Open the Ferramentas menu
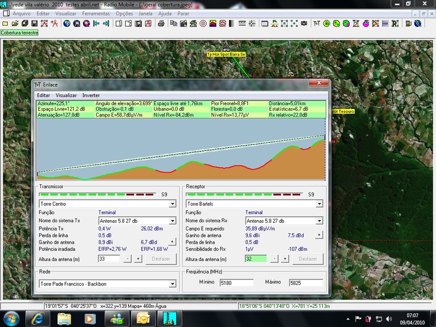Image resolution: width=436 pixels, height=327 pixels. point(97,13)
